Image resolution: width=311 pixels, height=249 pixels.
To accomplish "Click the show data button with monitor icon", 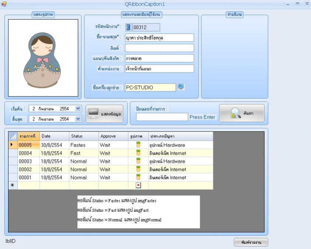I will click(104, 114).
